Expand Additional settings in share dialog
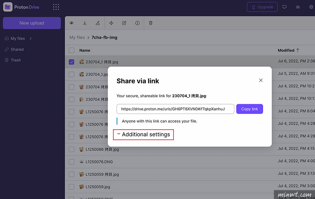Image resolution: width=315 pixels, height=199 pixels. click(143, 135)
